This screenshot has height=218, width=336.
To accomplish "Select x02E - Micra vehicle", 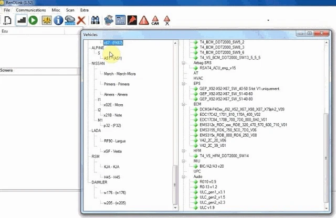I will [113, 105].
